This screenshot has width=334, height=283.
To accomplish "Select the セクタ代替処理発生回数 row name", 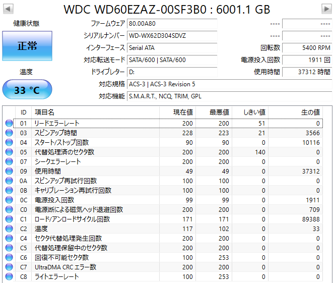I will point(69,239).
